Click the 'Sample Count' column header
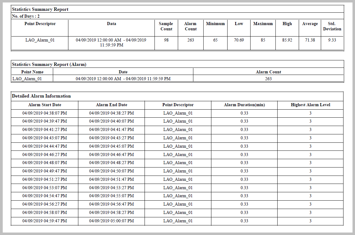This screenshot has width=355, height=235. click(x=166, y=26)
